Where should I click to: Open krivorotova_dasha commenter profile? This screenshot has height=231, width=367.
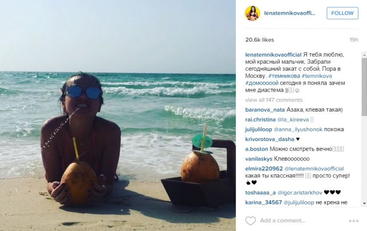point(270,139)
